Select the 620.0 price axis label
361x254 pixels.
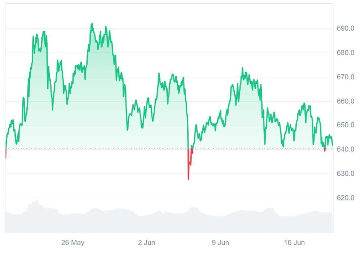click(x=346, y=198)
